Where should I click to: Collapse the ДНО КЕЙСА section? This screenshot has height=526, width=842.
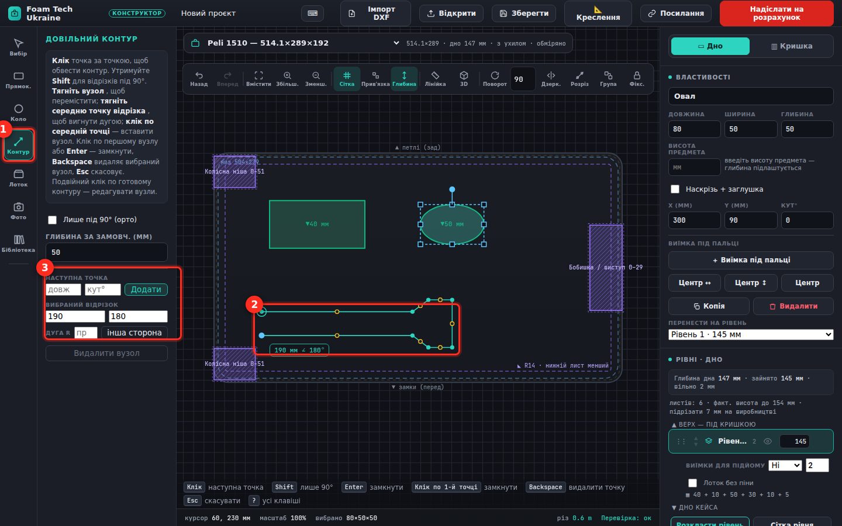(x=695, y=507)
